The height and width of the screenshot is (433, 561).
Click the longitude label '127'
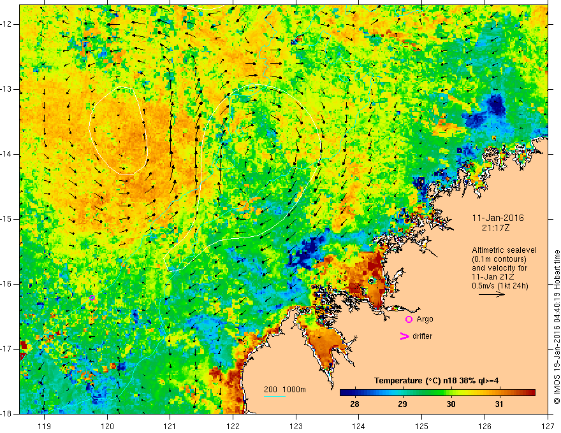tap(548, 426)
